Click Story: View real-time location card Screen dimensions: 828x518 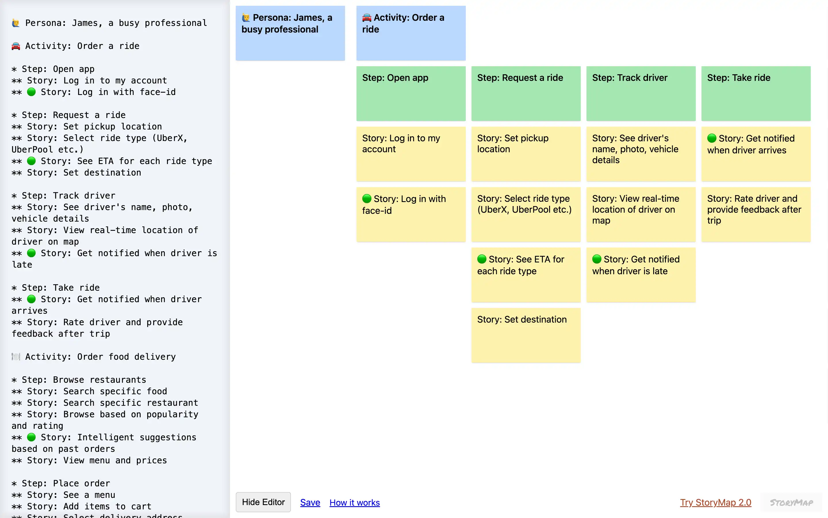coord(641,214)
